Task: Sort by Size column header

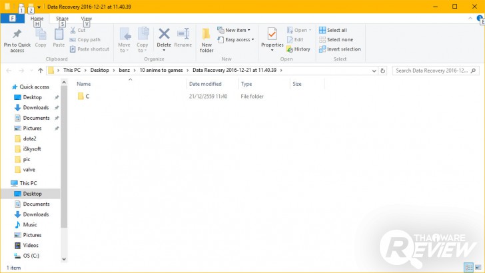Action: point(297,84)
